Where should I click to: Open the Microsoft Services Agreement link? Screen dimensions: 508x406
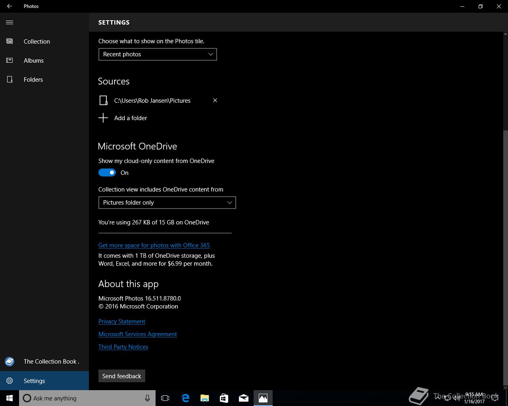pyautogui.click(x=138, y=334)
